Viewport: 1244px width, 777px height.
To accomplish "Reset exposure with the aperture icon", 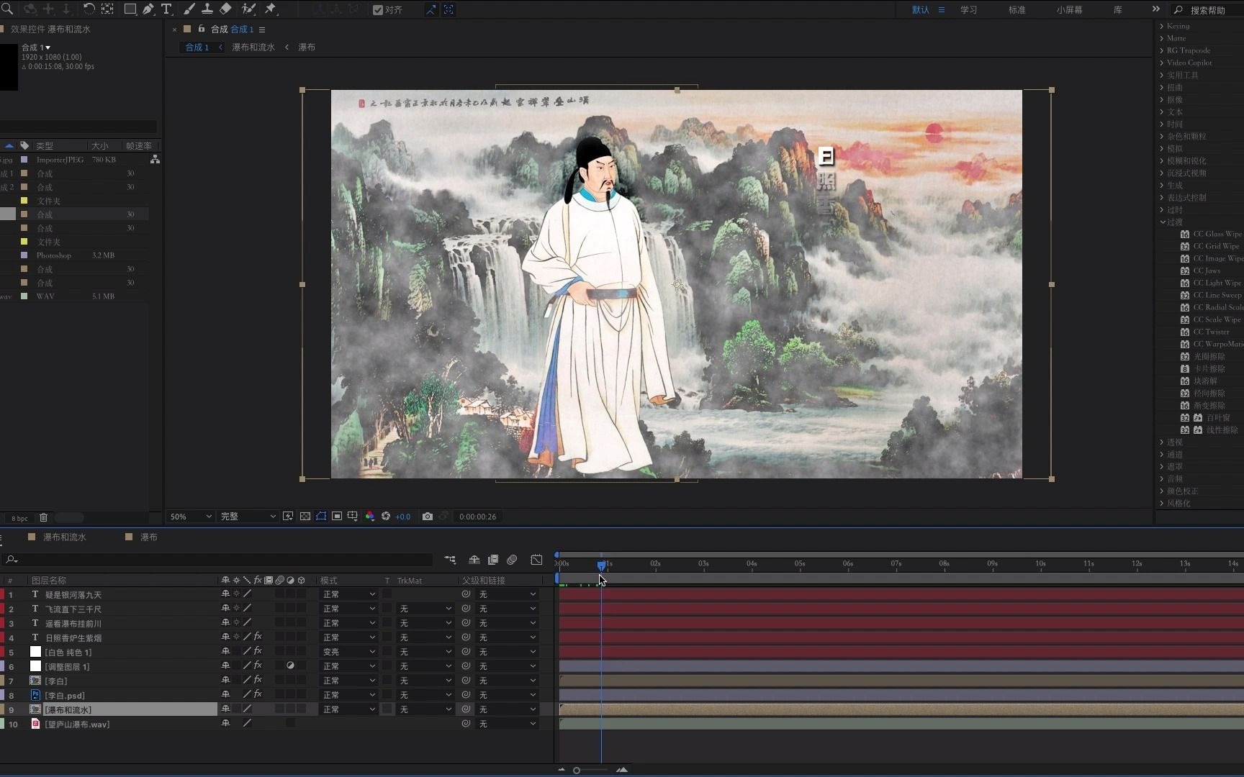I will pos(386,517).
